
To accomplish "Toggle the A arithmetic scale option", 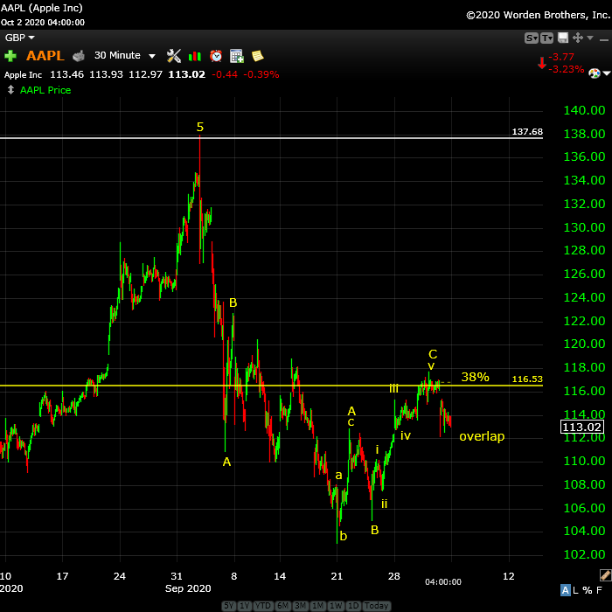I will 565,590.
